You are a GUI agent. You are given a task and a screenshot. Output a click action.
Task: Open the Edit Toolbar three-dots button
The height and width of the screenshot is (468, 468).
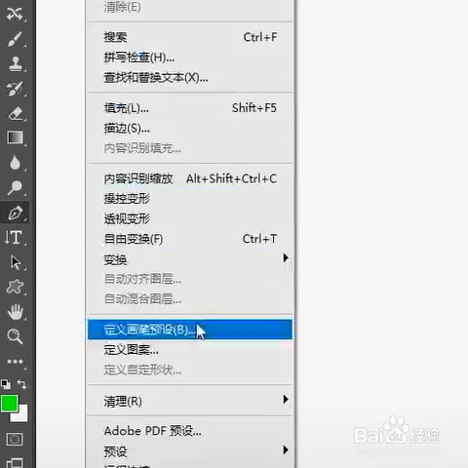(x=15, y=362)
